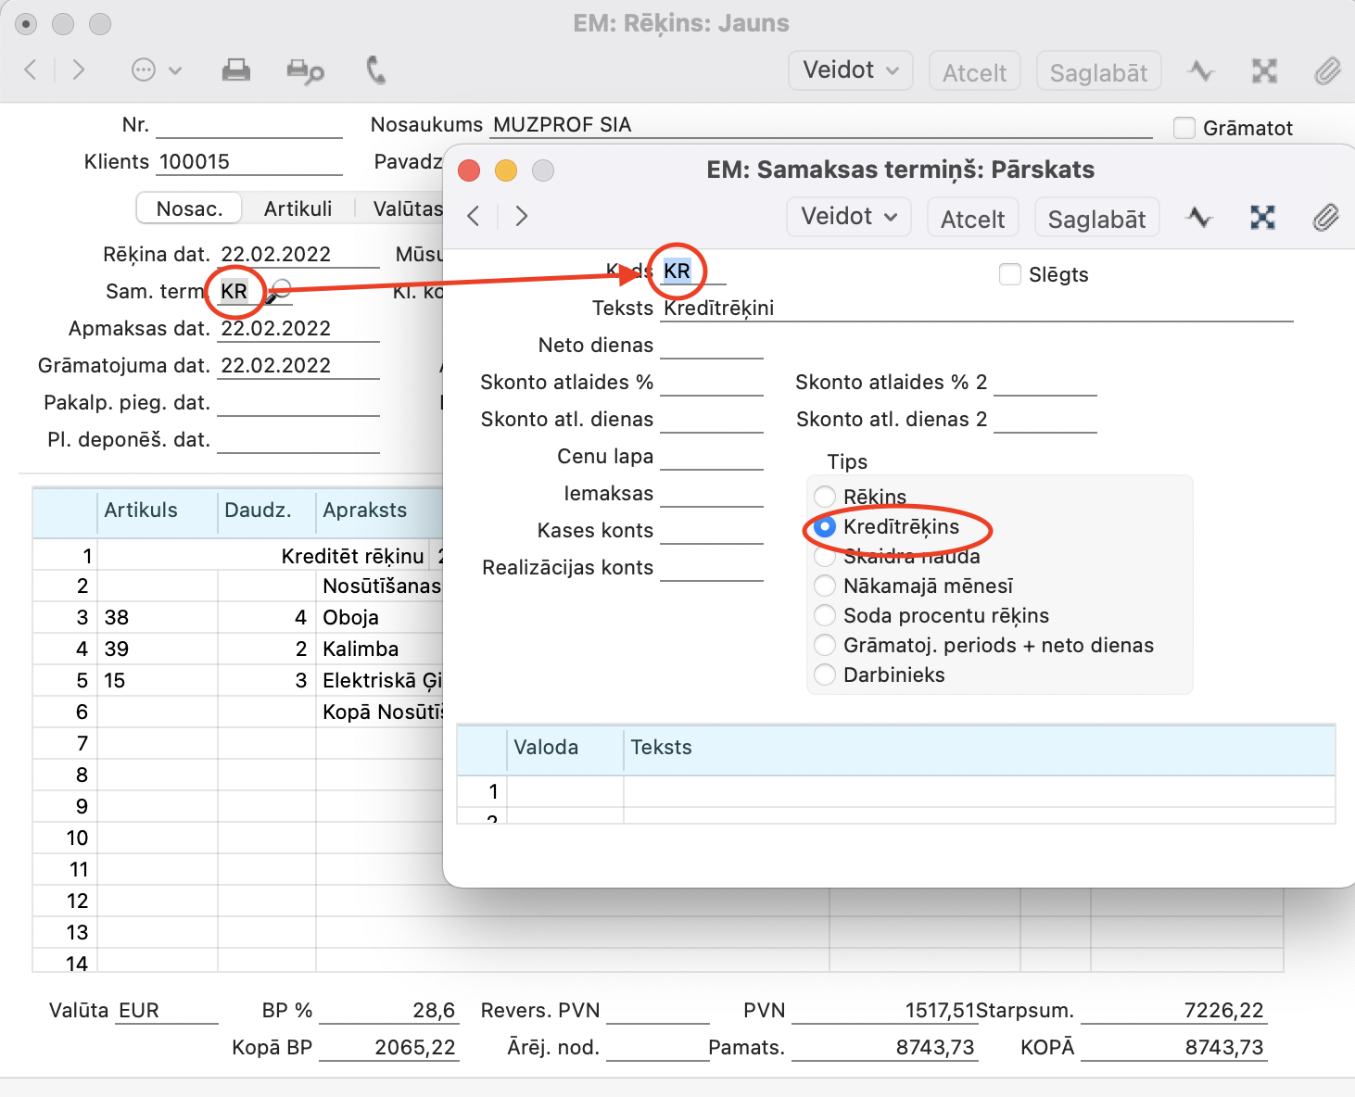Switch to the Nosac. tab
The height and width of the screenshot is (1097, 1355).
(189, 208)
